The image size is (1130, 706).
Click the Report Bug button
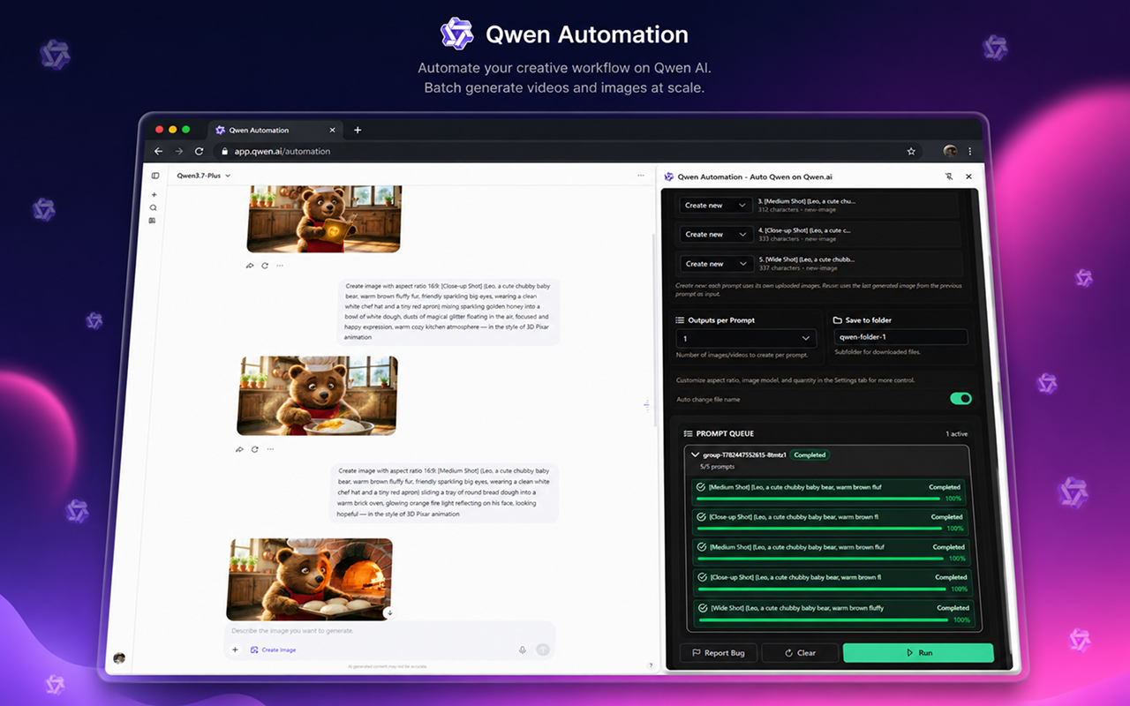(x=719, y=653)
